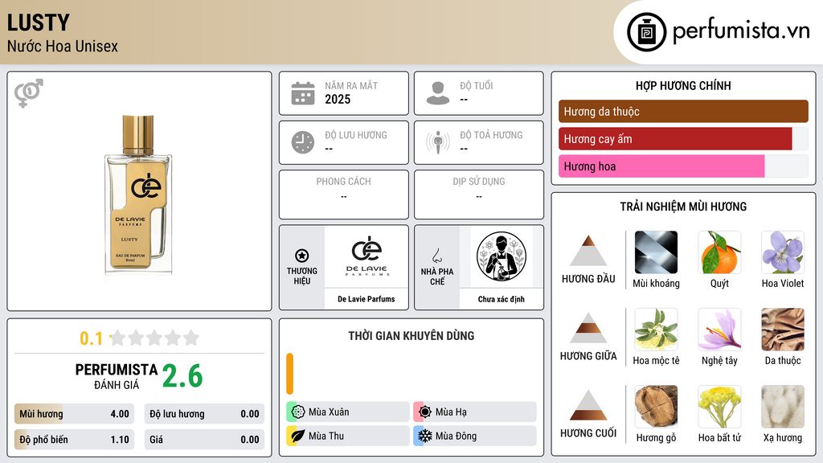Viewport: 823px width, 463px height.
Task: Click the perfumista.vn perfume bottle logo
Action: point(647,32)
